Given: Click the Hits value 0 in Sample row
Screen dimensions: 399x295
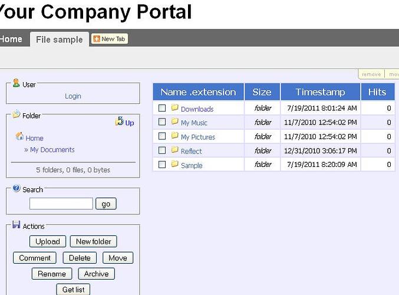Looking at the screenshot, I should [389, 165].
